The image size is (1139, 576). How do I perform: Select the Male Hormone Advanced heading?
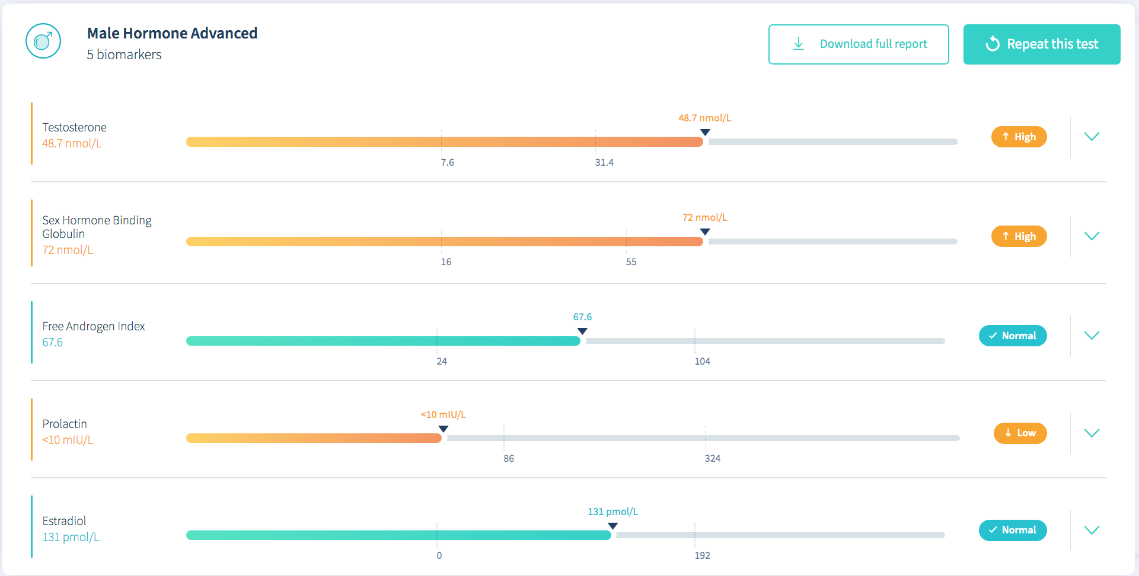(x=172, y=33)
